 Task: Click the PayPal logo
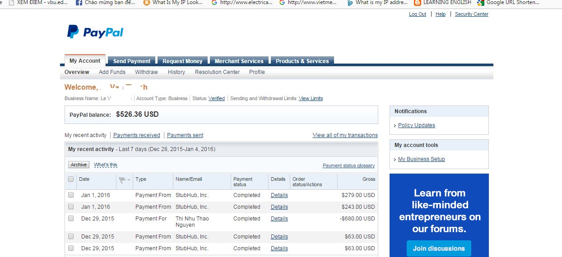[x=95, y=32]
